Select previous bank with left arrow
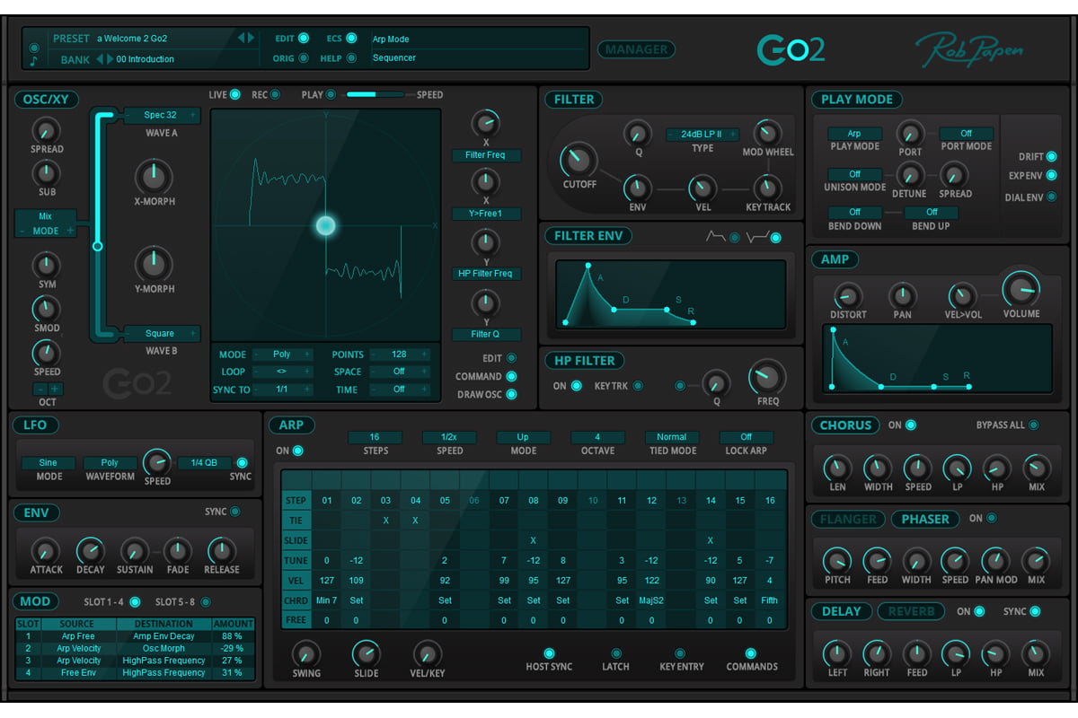The image size is (1078, 718). 100,59
